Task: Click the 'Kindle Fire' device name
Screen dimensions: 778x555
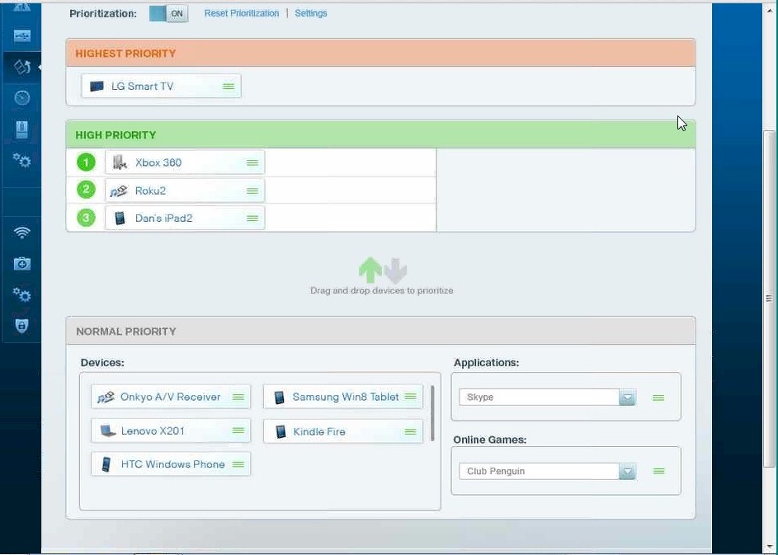Action: coord(319,431)
